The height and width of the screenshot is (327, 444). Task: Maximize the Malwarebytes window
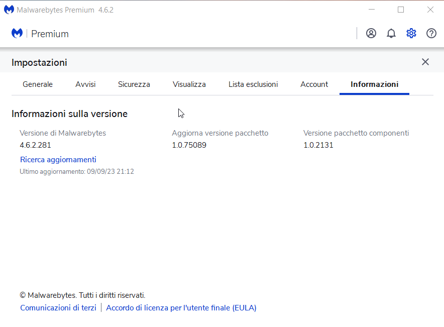tap(401, 10)
